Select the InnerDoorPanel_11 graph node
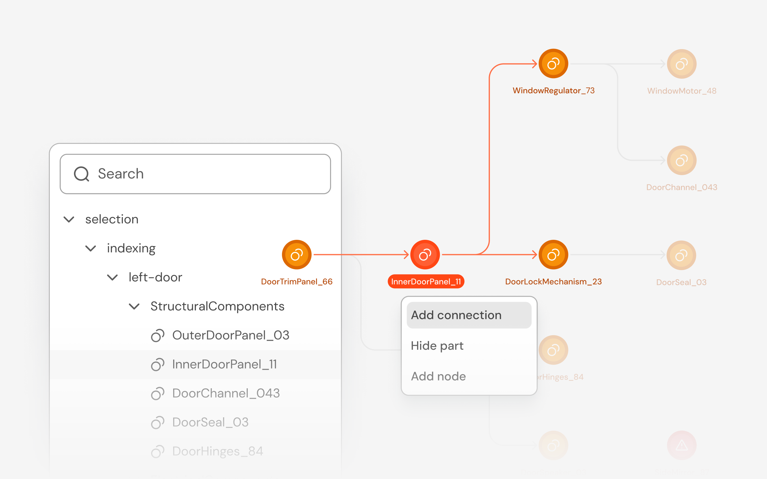The image size is (767, 479). [x=425, y=255]
